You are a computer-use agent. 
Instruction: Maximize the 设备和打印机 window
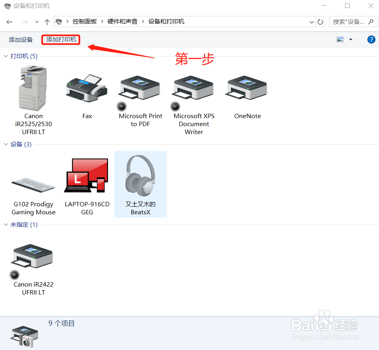point(347,6)
